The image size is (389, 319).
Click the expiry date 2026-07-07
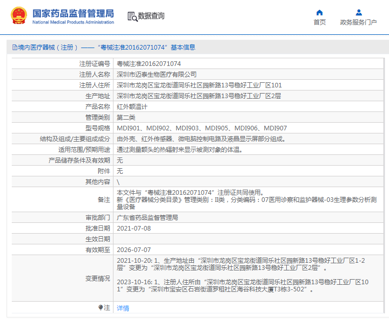click(134, 250)
